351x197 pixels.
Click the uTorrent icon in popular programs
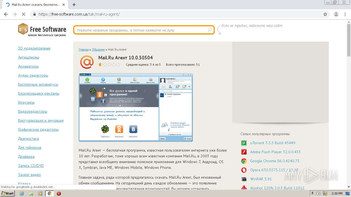(244, 143)
